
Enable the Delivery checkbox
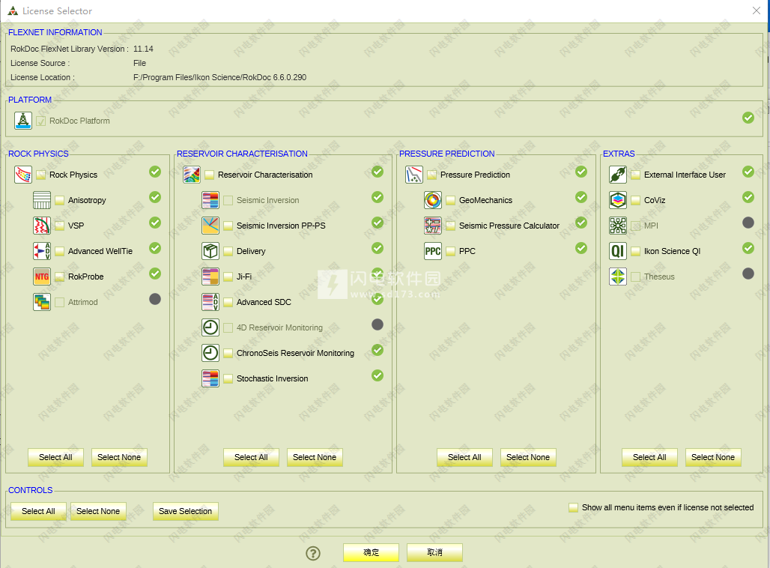tap(228, 252)
